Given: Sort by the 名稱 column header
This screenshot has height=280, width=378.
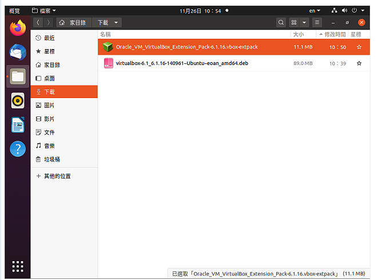Looking at the screenshot, I should click(194, 35).
